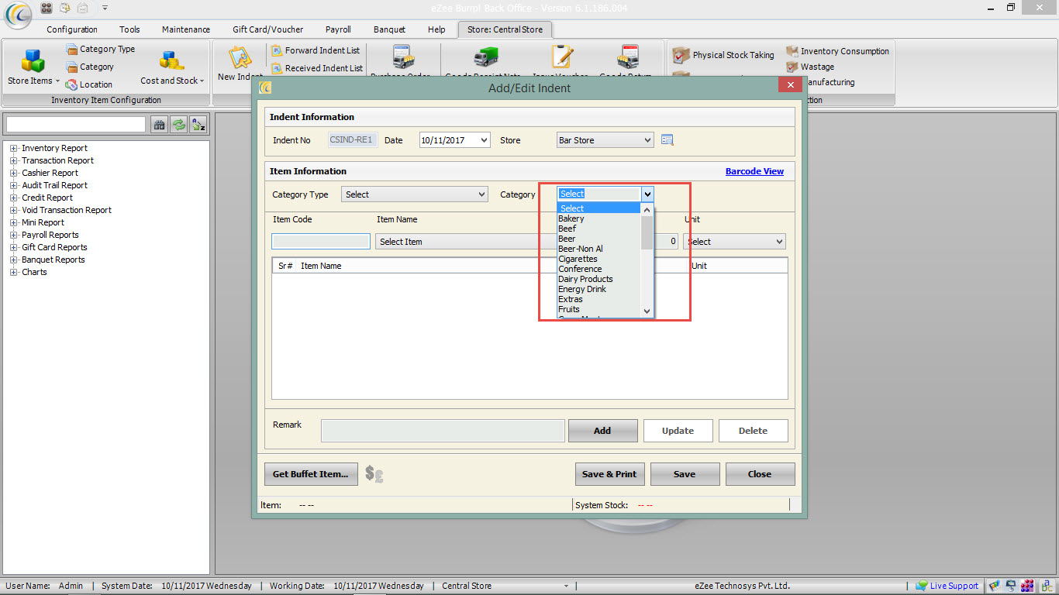The width and height of the screenshot is (1059, 595).
Task: Open Forward Indent List
Action: (322, 50)
